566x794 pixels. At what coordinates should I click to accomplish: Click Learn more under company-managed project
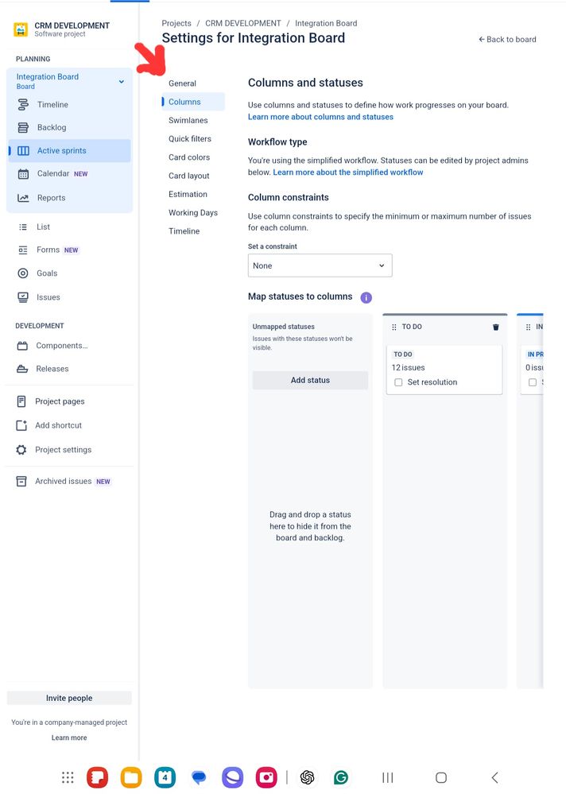pyautogui.click(x=69, y=738)
